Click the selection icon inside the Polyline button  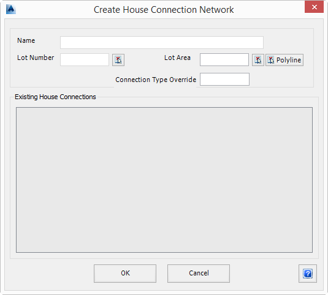point(271,60)
